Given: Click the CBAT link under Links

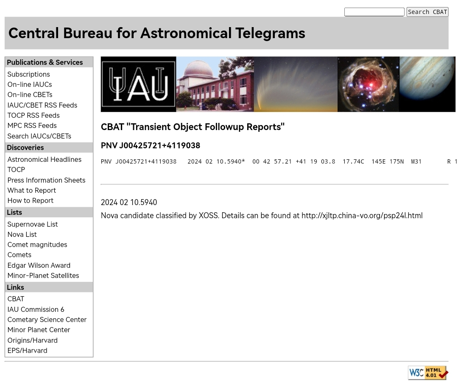Looking at the screenshot, I should pos(16,299).
